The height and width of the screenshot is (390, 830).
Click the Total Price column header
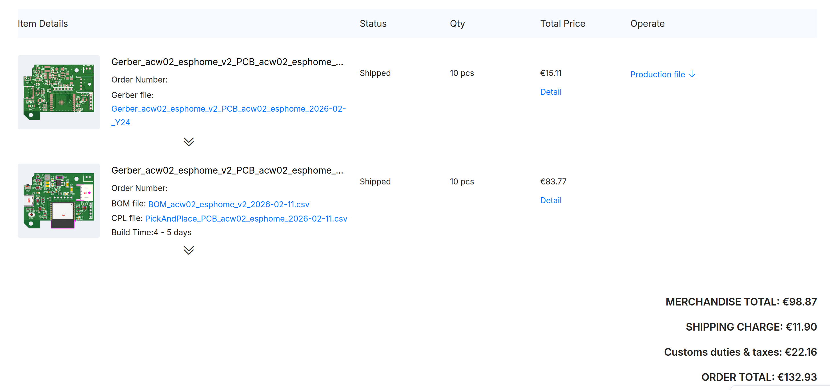(x=562, y=23)
